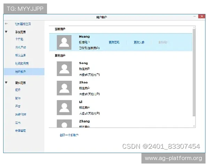Open 鼠标 hardware settings

(18, 98)
